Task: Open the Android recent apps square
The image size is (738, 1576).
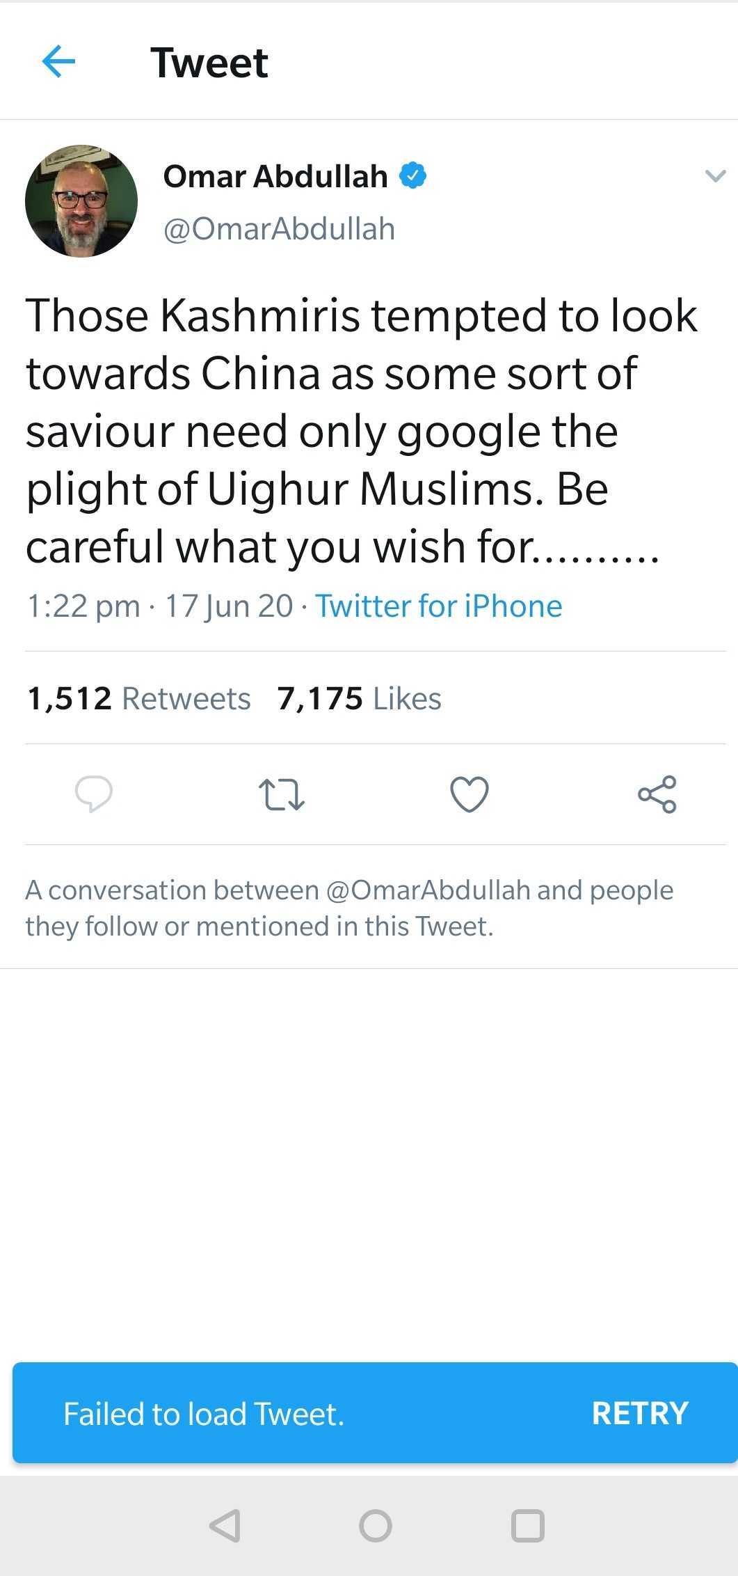Action: [x=527, y=1526]
